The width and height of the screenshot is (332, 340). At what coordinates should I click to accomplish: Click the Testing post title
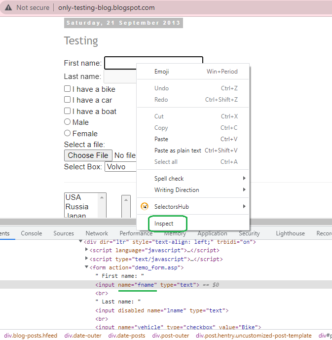tap(81, 41)
